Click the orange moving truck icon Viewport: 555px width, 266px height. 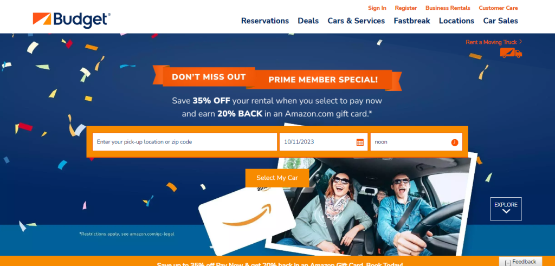[x=511, y=53]
